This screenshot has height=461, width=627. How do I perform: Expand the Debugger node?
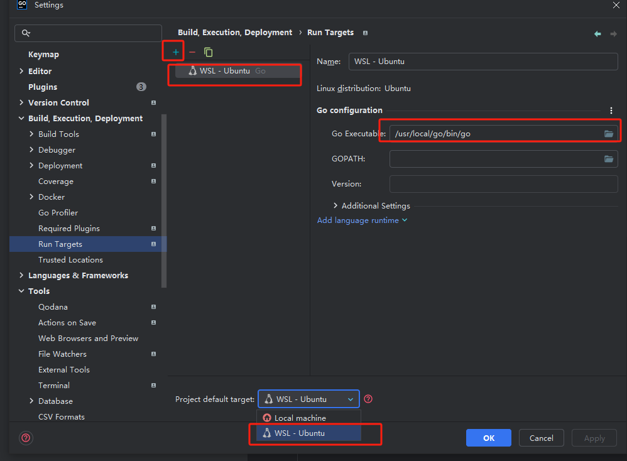click(31, 149)
